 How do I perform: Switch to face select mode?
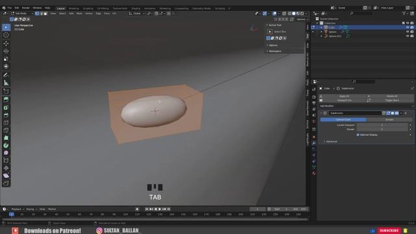coord(45,13)
